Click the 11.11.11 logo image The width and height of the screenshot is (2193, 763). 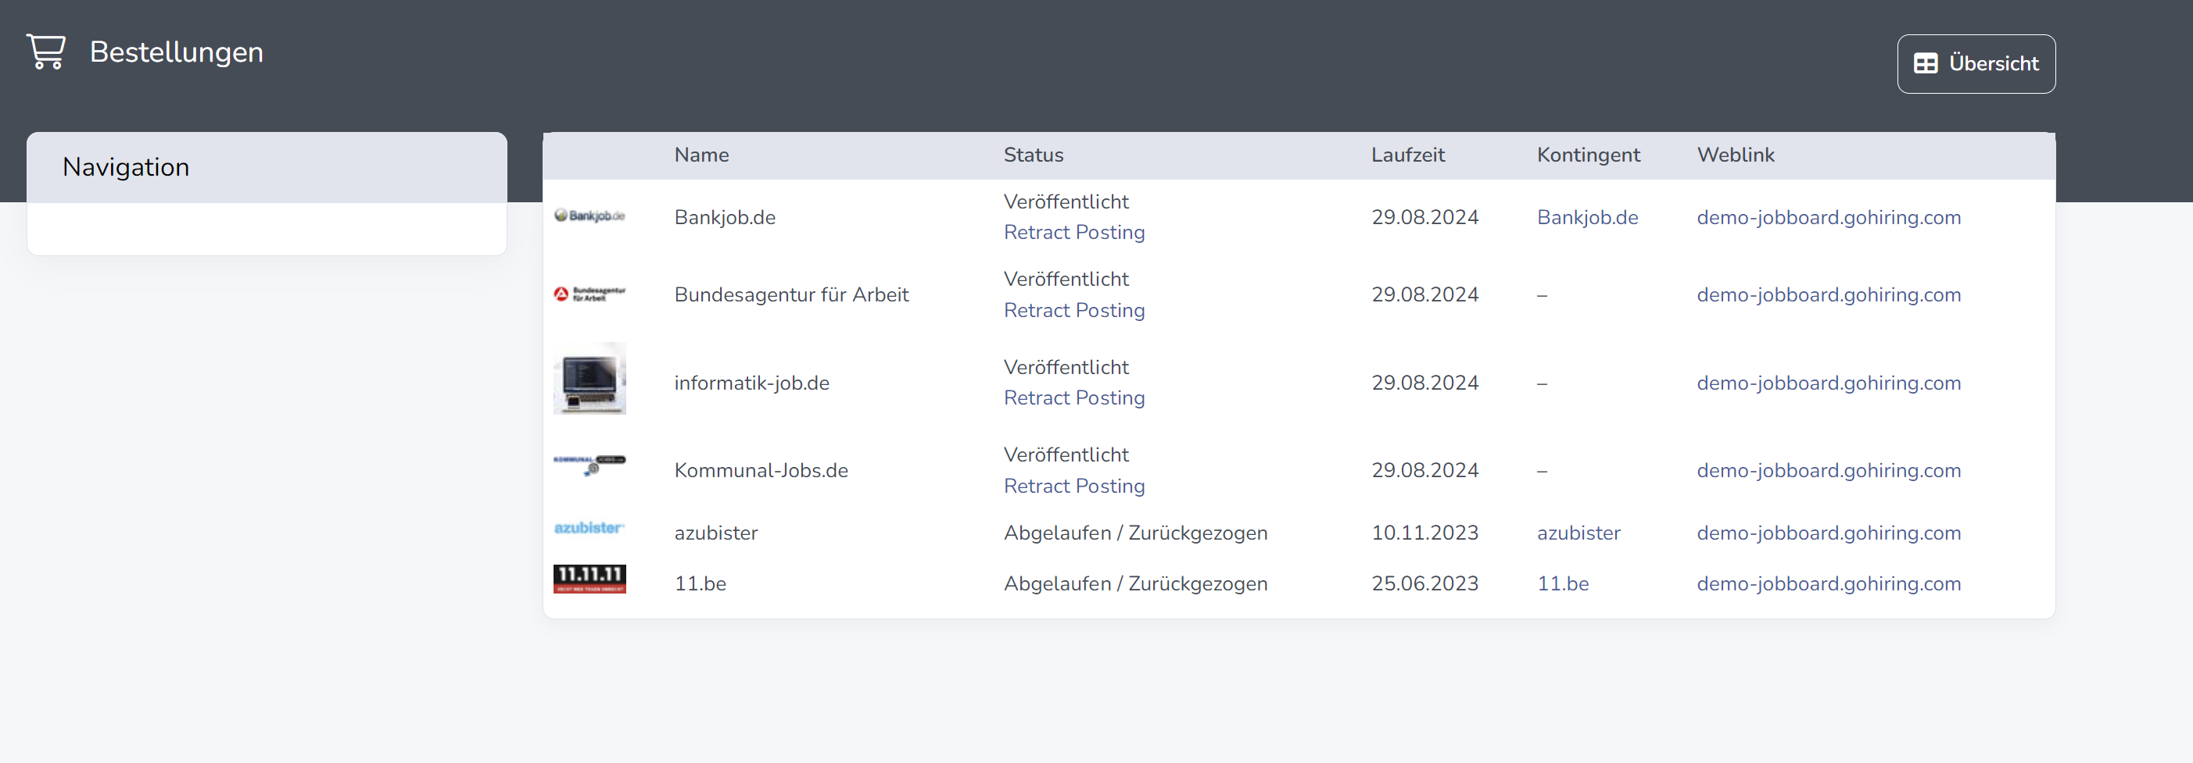coord(589,579)
